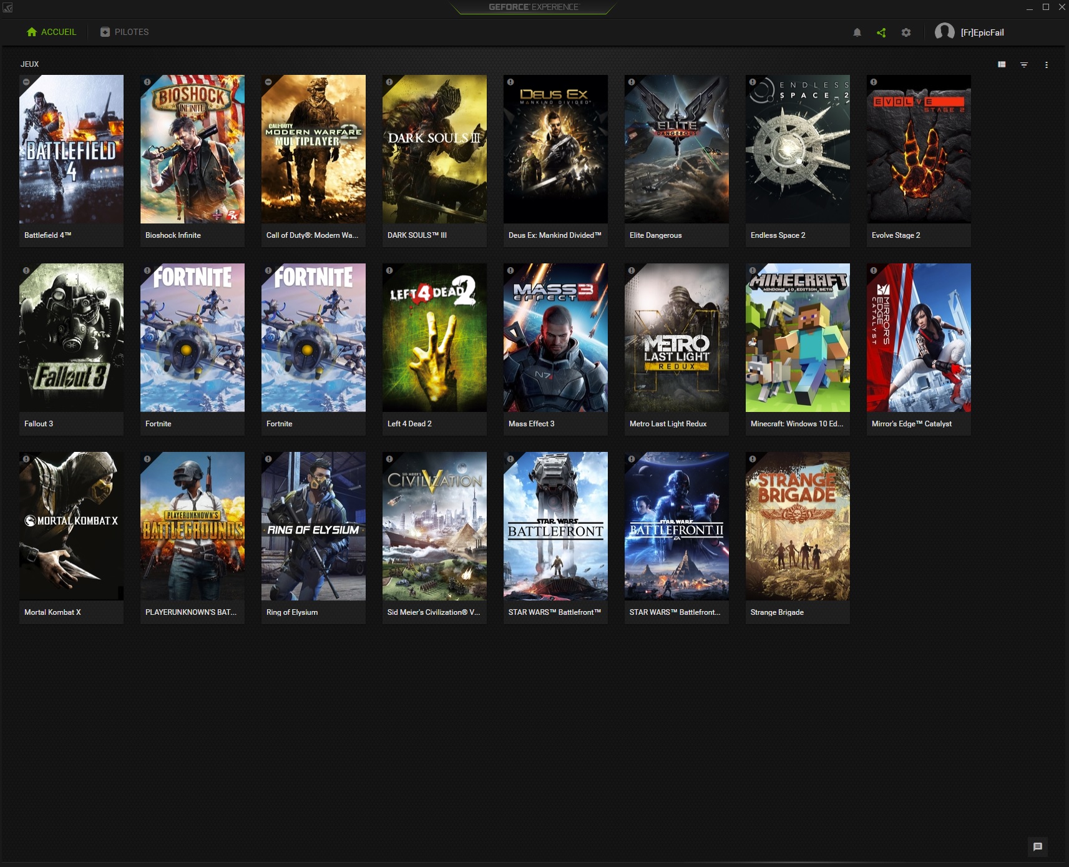
Task: Click the info badge on Left 4 Dead 2
Action: (x=388, y=270)
